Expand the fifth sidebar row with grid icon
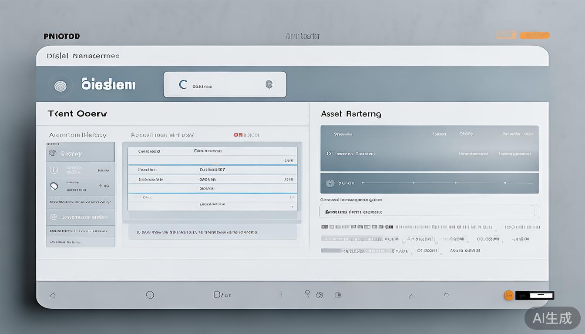This screenshot has height=334, width=585. [81, 217]
